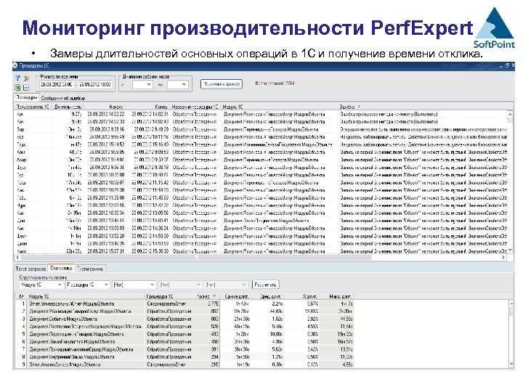Sort by Длительность column header
This screenshot has width=523, height=392.
pyautogui.click(x=68, y=107)
